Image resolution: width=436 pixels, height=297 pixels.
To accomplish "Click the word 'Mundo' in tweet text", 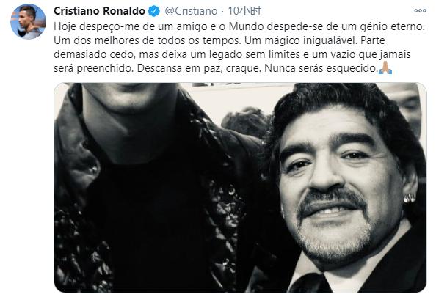I will (247, 26).
